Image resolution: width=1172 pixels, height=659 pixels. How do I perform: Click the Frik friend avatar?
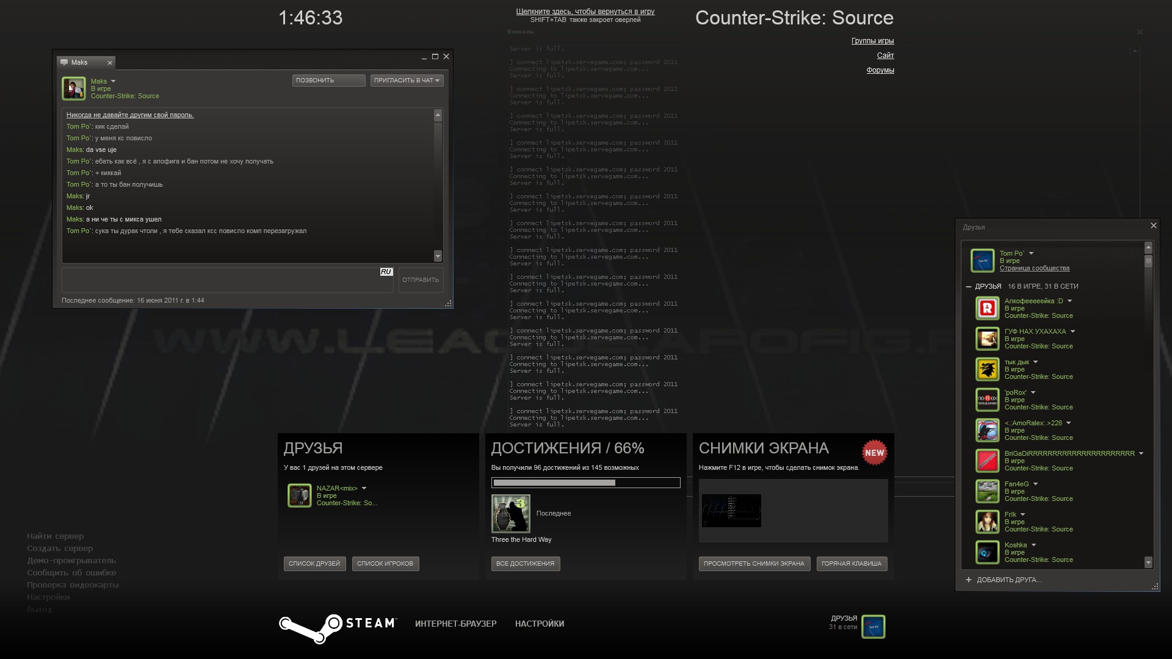pos(987,522)
